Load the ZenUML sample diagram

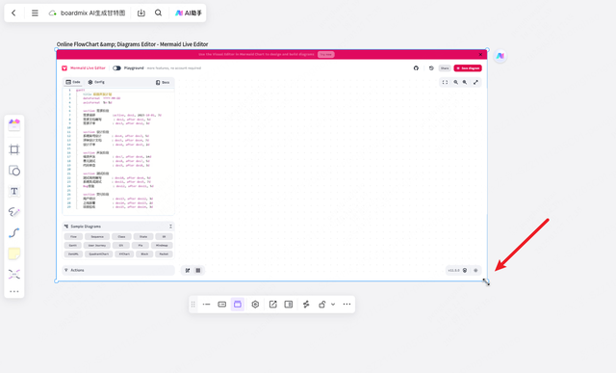73,253
